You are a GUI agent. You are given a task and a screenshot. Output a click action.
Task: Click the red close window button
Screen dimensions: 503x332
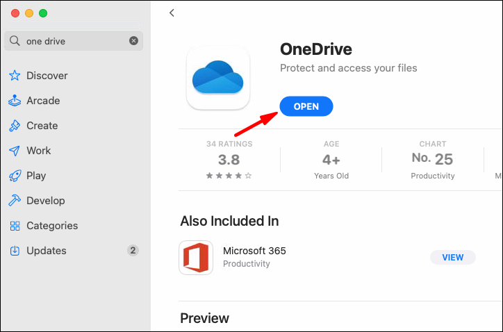coord(15,13)
